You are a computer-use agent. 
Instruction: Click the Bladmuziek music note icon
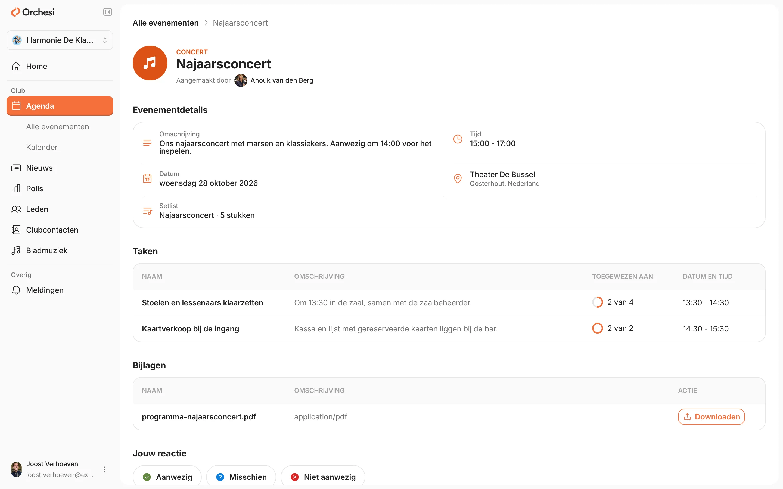16,251
